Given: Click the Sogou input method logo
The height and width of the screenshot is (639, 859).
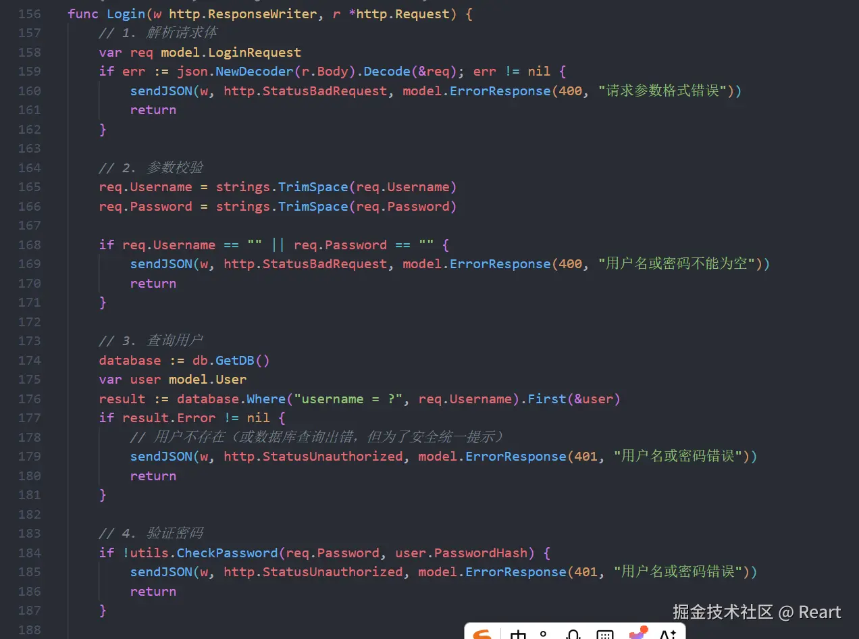Looking at the screenshot, I should 482,635.
